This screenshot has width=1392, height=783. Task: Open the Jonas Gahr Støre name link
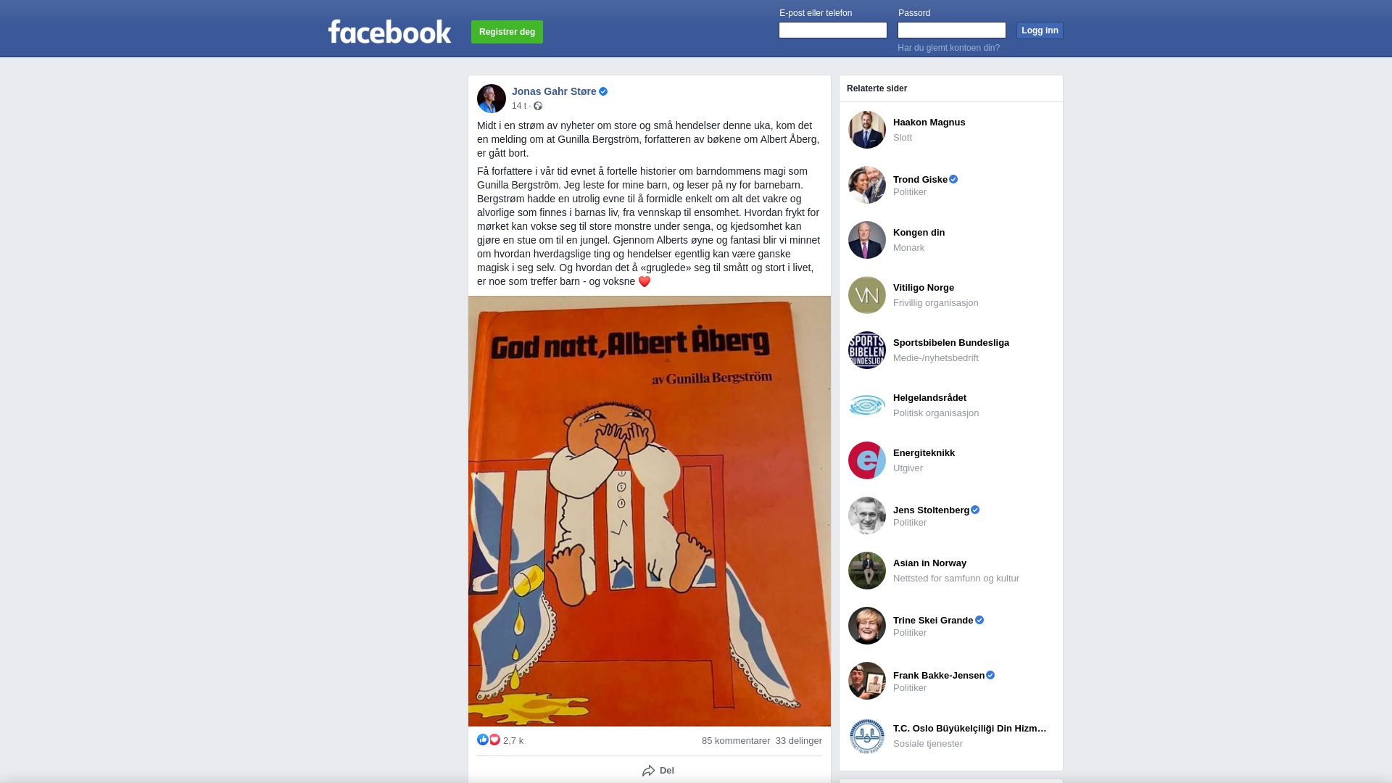coord(554,91)
